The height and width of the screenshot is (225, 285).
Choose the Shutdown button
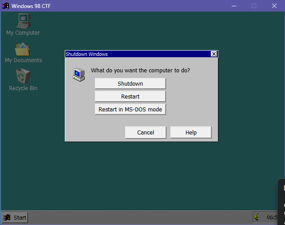coord(131,83)
